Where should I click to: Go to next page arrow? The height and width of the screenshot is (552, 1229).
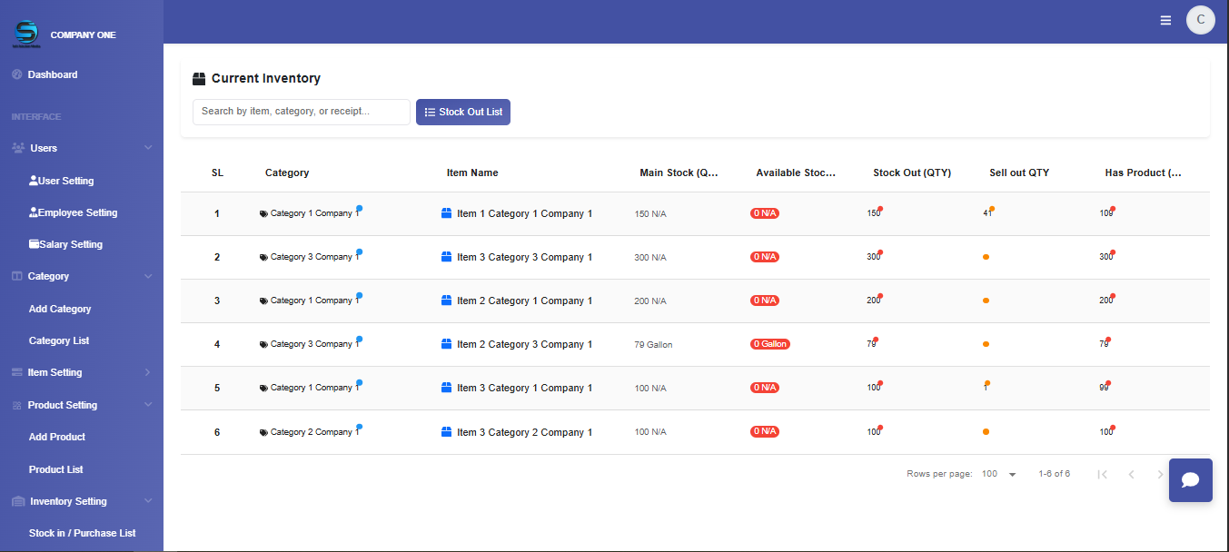(1160, 474)
